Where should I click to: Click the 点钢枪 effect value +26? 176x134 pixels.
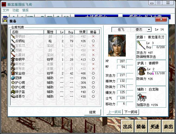point(83,41)
